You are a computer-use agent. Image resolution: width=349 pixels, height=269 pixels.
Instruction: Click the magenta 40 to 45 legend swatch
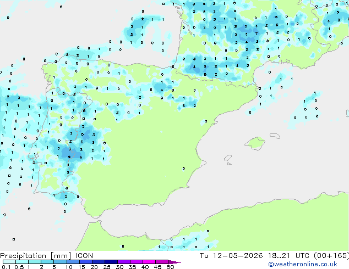149,262
